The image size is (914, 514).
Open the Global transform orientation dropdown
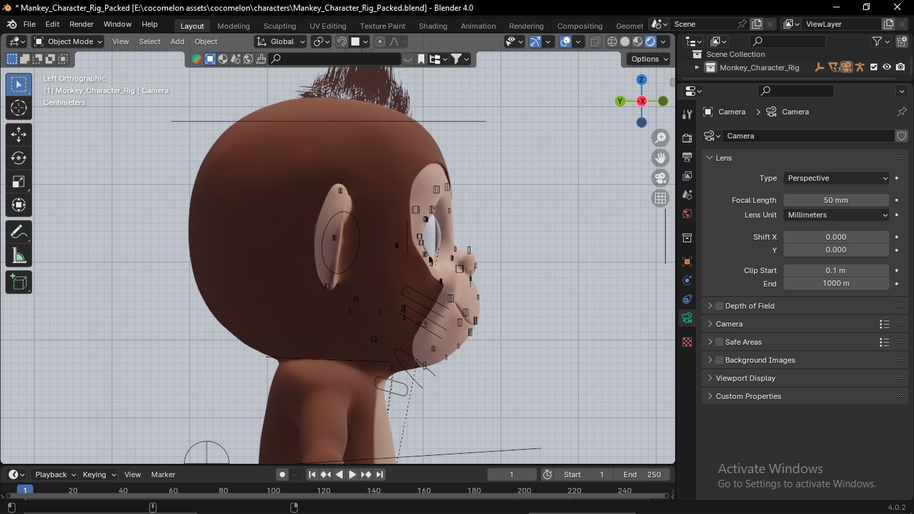[281, 41]
